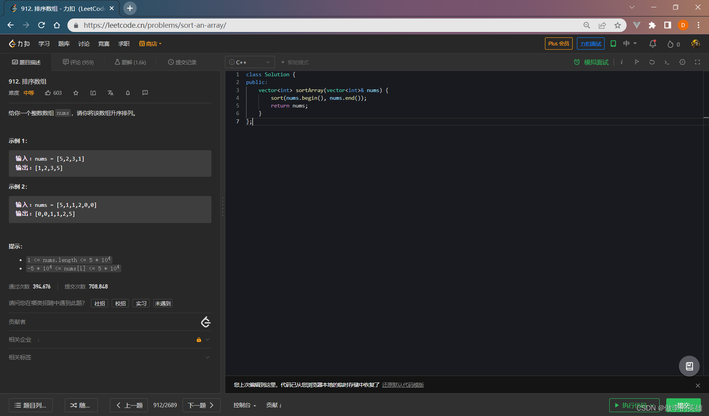This screenshot has height=416, width=709.
Task: Go to 上一题 previous problem
Action: (x=129, y=405)
